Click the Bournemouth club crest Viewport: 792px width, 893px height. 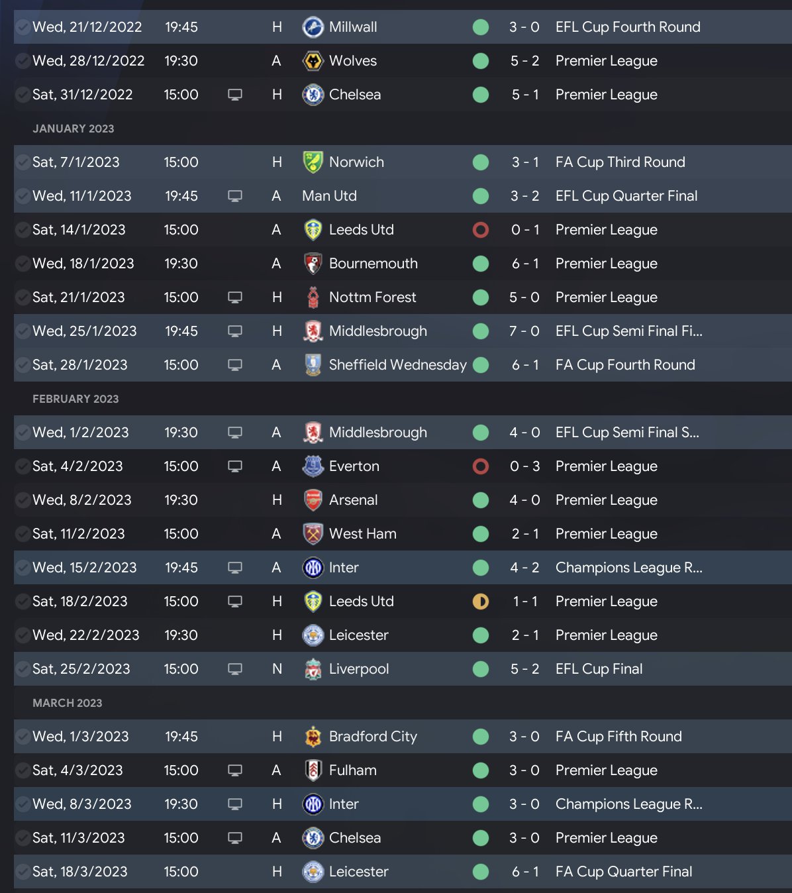pyautogui.click(x=313, y=264)
